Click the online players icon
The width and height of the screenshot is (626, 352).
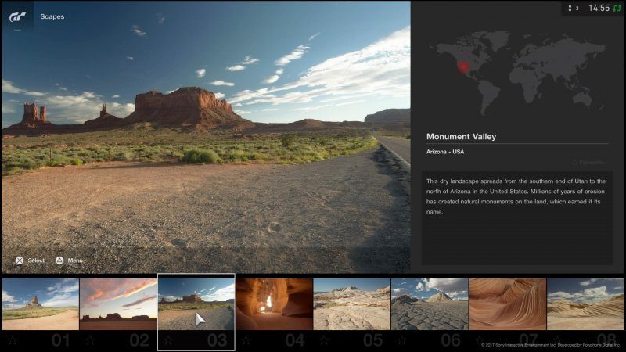[x=570, y=8]
